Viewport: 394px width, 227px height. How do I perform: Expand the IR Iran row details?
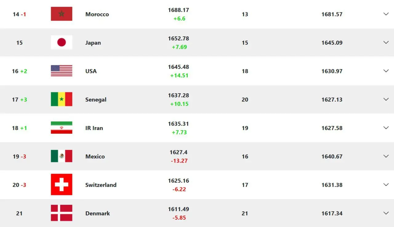coord(386,128)
